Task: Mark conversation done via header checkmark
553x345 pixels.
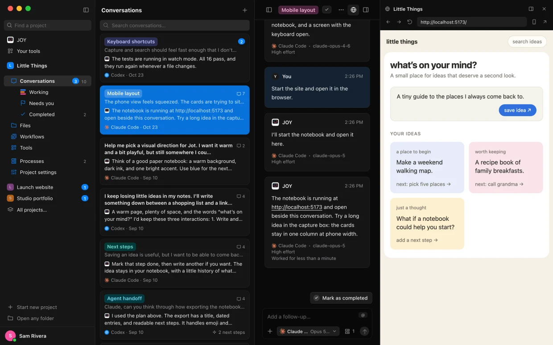Action: point(327,10)
